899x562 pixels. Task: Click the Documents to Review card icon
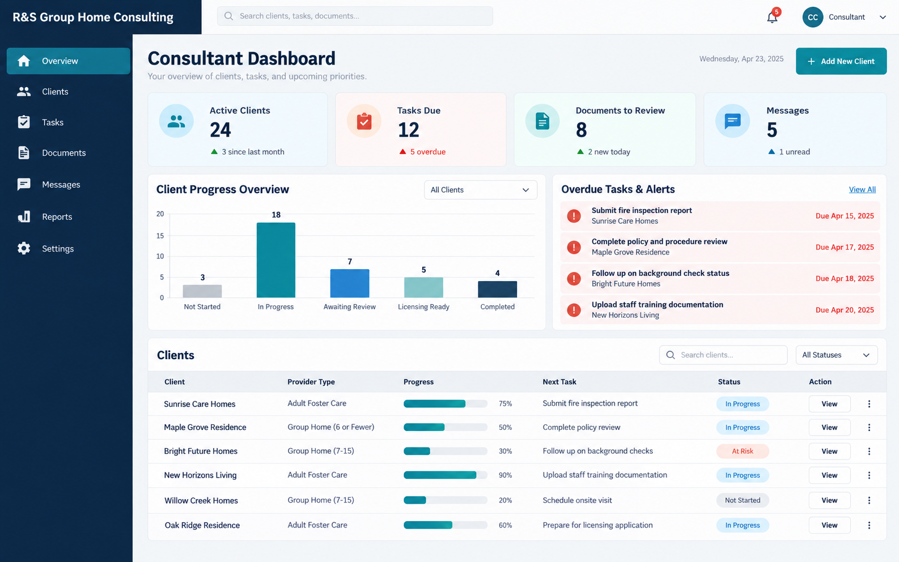(x=542, y=121)
